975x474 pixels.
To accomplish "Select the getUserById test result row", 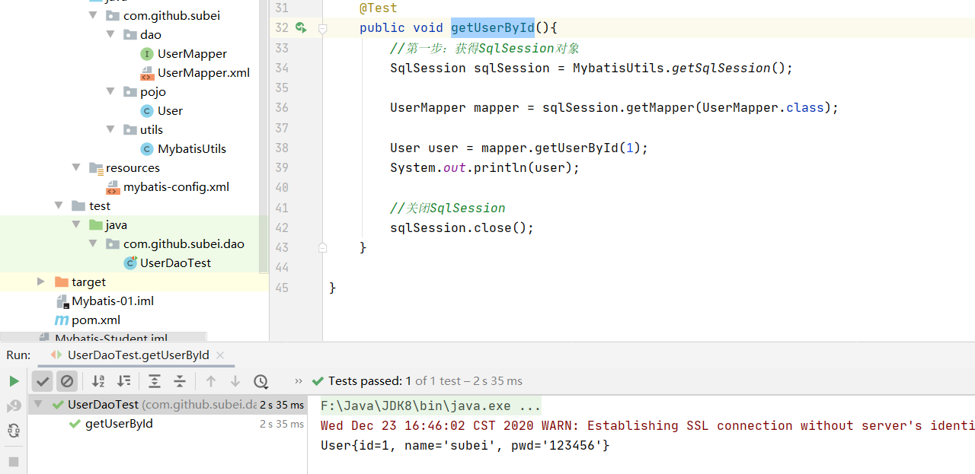I will pyautogui.click(x=118, y=424).
